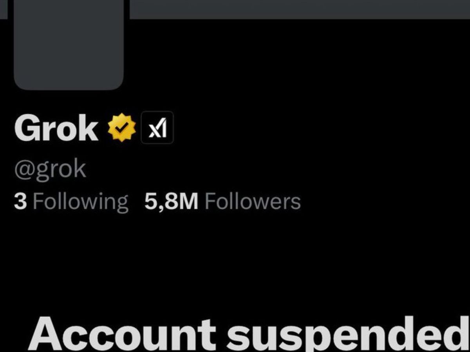This screenshot has width=470, height=352.
Task: Click the @grok handle text
Action: pyautogui.click(x=50, y=169)
